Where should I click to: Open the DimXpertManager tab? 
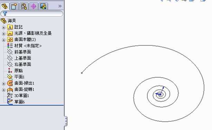point(34,6)
